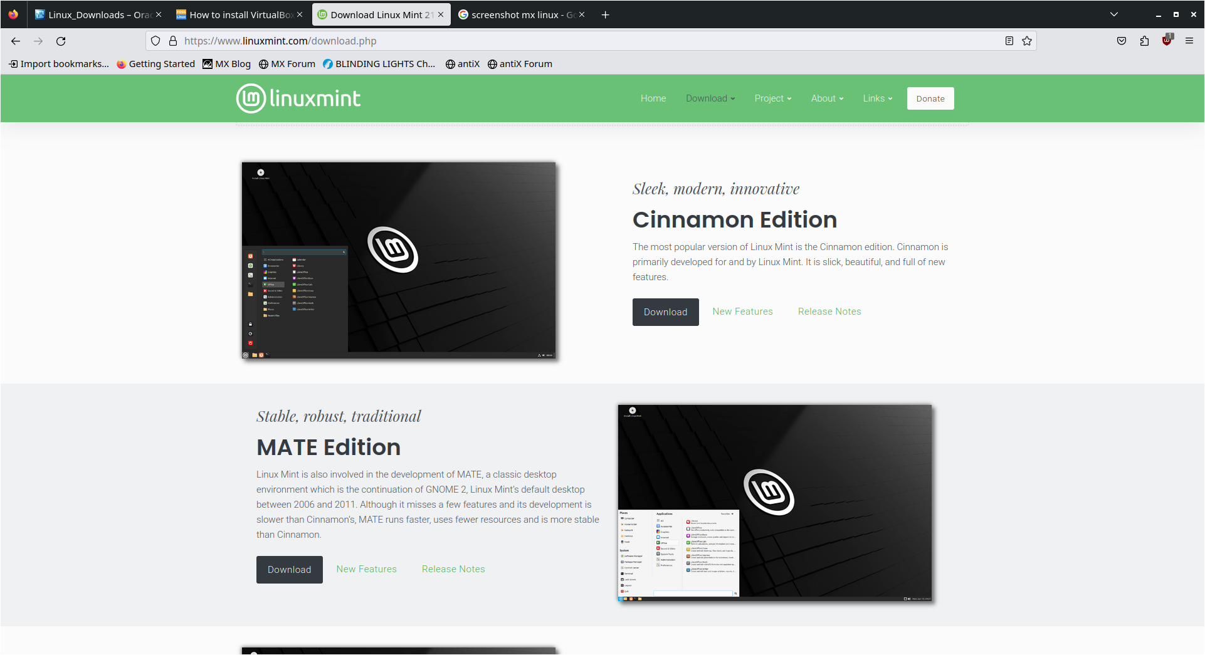This screenshot has height=655, width=1205.
Task: Click the Firefox logo icon in titlebar
Action: pos(13,14)
